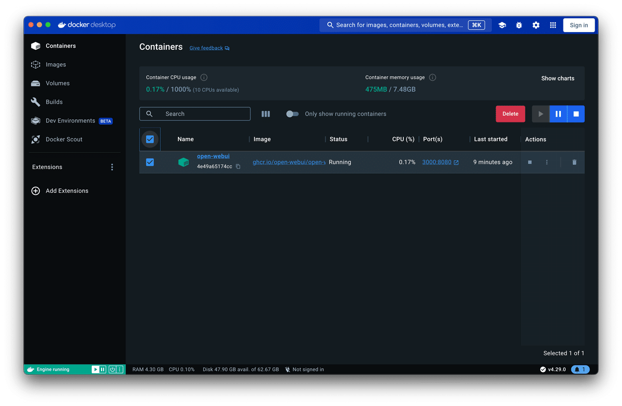Viewport: 622px width, 406px height.
Task: Open the Containers view
Action: (x=61, y=46)
